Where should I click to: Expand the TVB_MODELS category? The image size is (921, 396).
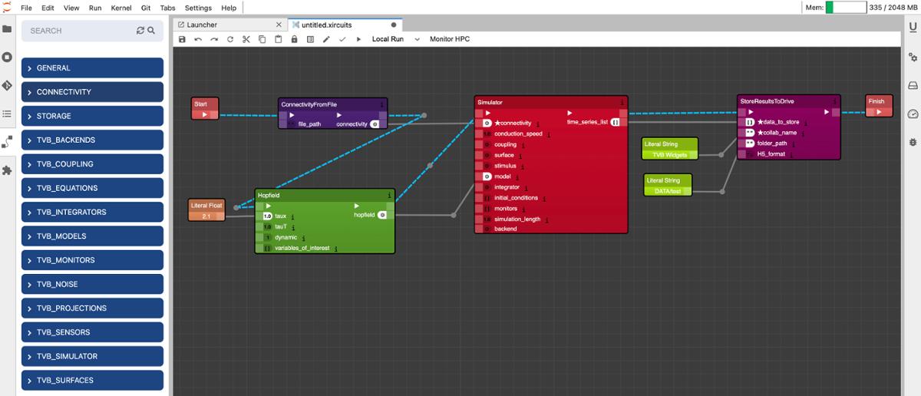92,236
